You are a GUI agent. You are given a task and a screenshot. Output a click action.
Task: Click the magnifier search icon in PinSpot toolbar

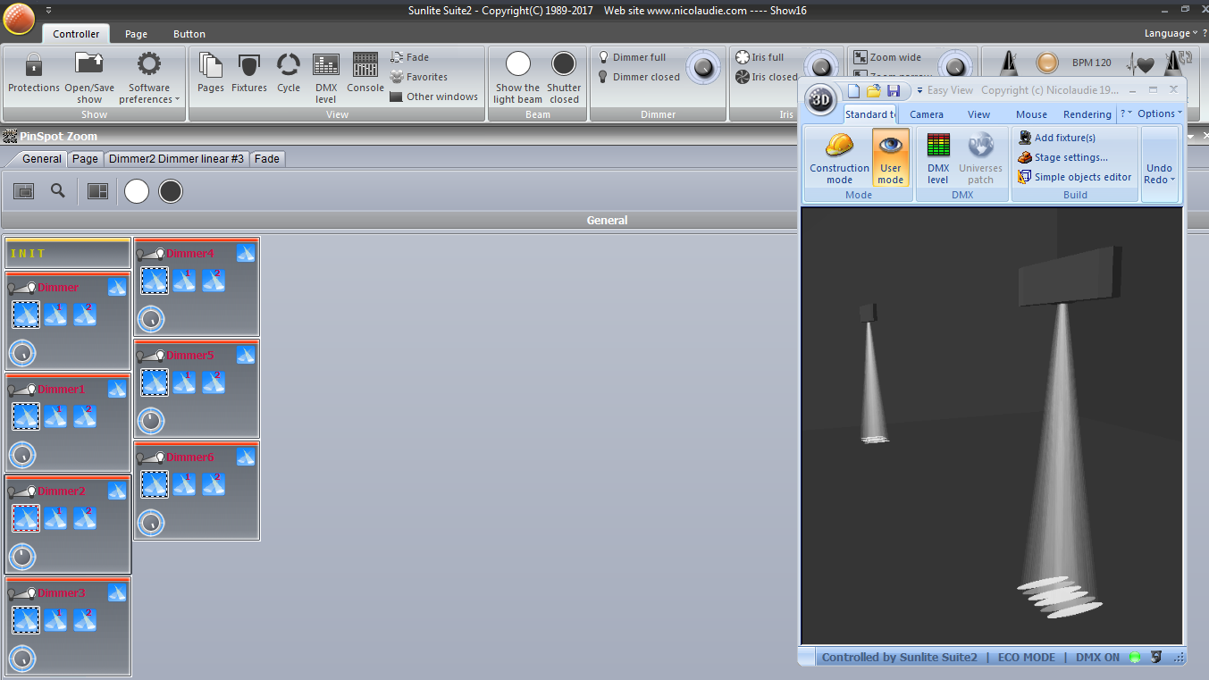[58, 190]
